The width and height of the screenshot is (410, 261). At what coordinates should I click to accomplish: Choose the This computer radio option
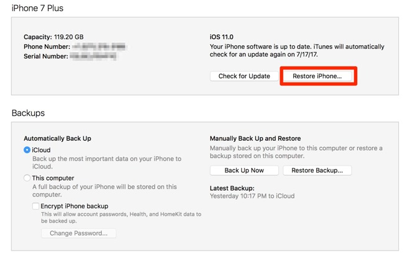pos(27,178)
